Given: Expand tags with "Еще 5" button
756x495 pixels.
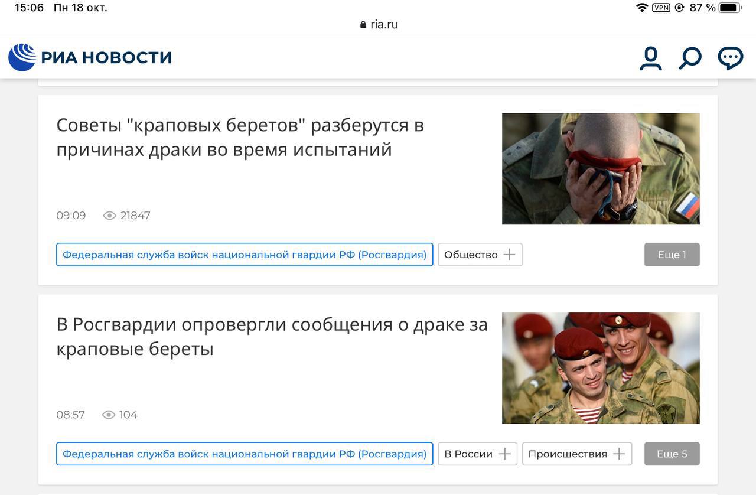Looking at the screenshot, I should point(672,454).
